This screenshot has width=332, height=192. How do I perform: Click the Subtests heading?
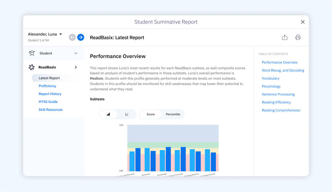(97, 99)
